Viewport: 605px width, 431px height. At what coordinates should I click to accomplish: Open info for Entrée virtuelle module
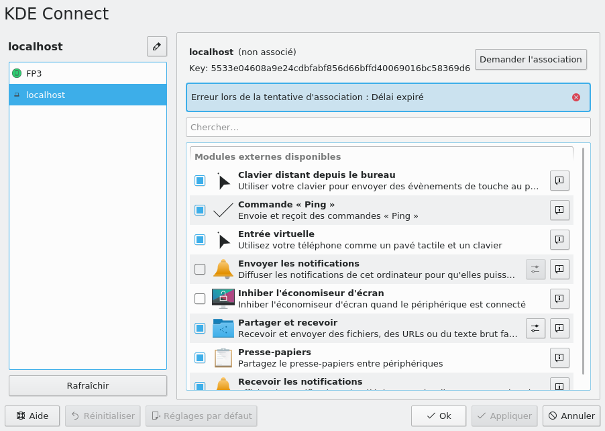[x=559, y=240]
